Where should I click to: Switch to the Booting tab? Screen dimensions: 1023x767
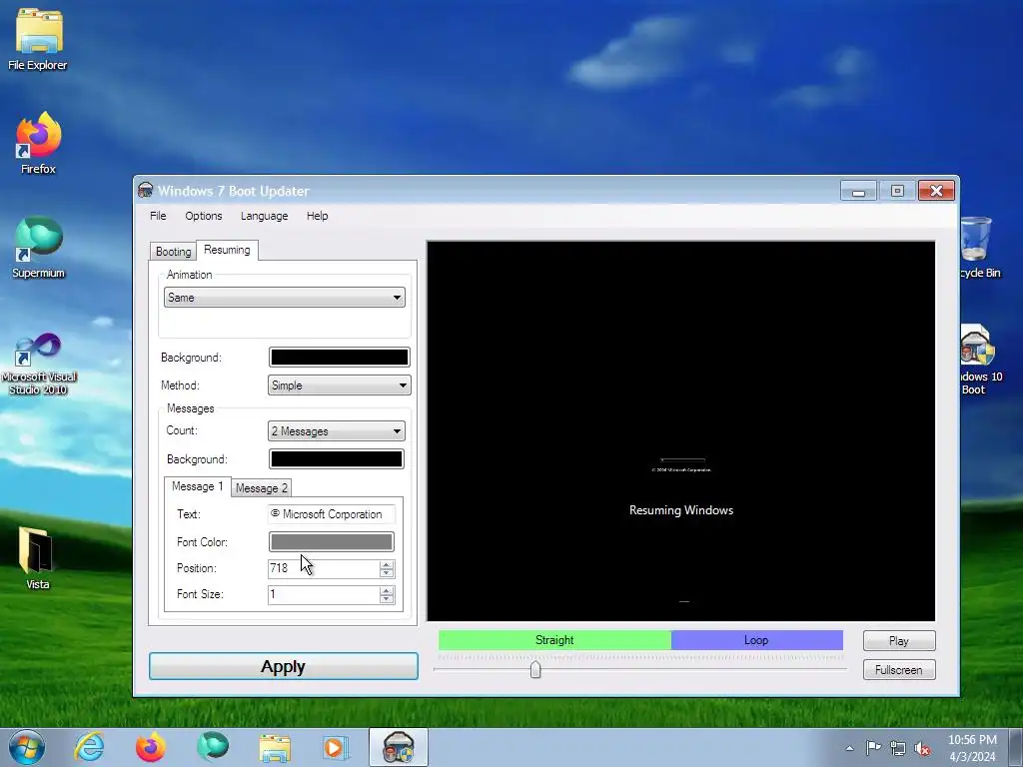173,251
